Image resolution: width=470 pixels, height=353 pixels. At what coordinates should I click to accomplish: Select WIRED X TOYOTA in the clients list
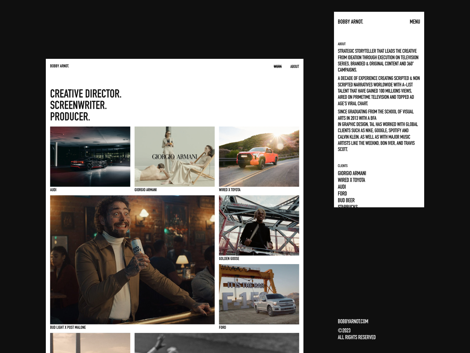coord(351,180)
